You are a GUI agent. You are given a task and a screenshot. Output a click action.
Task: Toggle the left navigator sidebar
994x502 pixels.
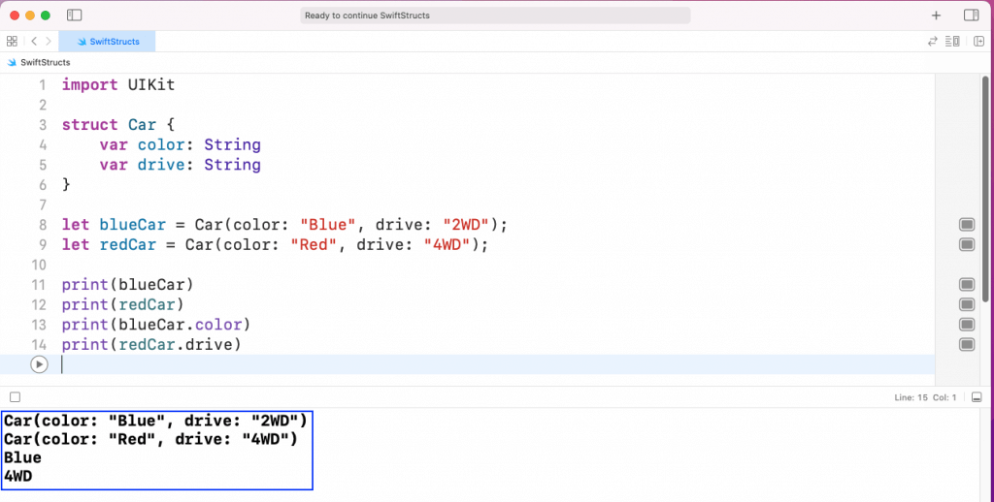pyautogui.click(x=76, y=16)
